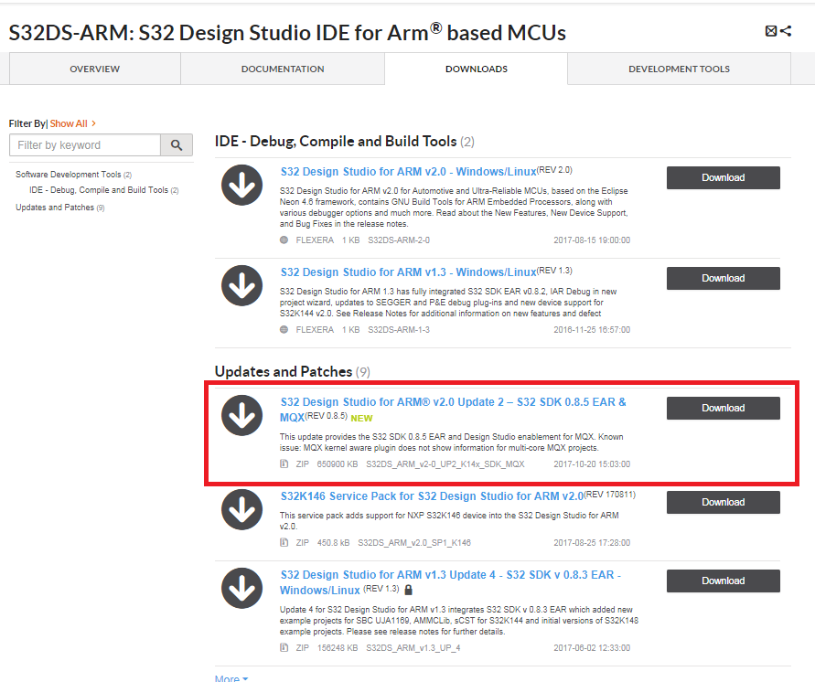Switch to Development Tools tab

[679, 69]
